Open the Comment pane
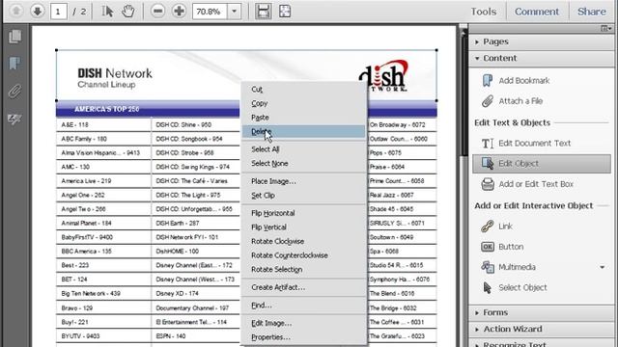 (537, 12)
